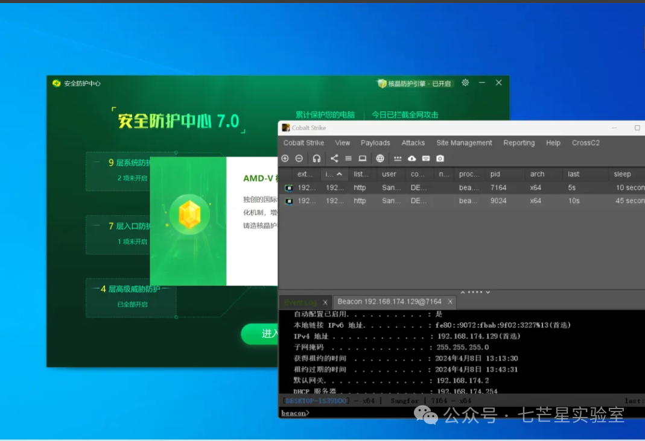Click the 2 项未开启 link
645x441 pixels.
point(132,178)
